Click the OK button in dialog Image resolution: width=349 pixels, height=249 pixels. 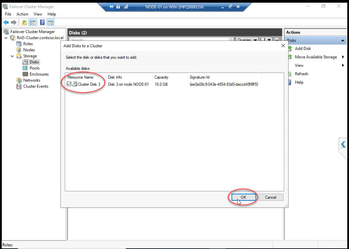click(x=243, y=197)
